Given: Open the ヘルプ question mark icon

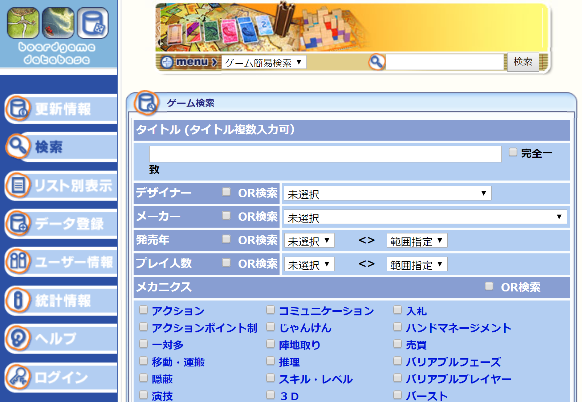Looking at the screenshot, I should [17, 338].
